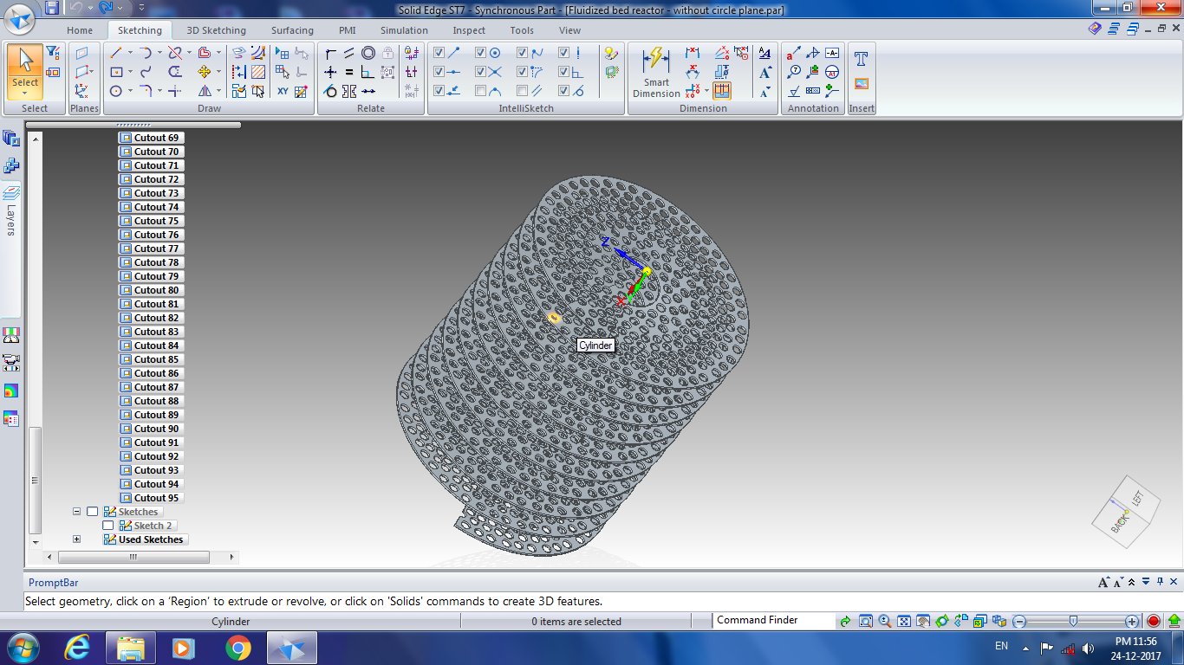Click inside the Command Finder field
Viewport: 1184px width, 665px height.
pos(771,620)
